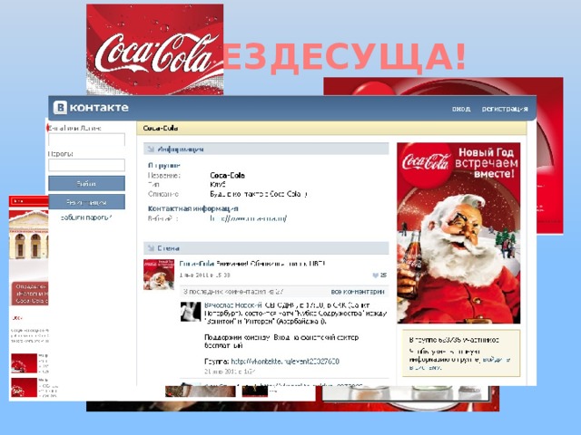Open the Coca-Cola author link on wall post
This screenshot has height=435, width=581.
(197, 264)
